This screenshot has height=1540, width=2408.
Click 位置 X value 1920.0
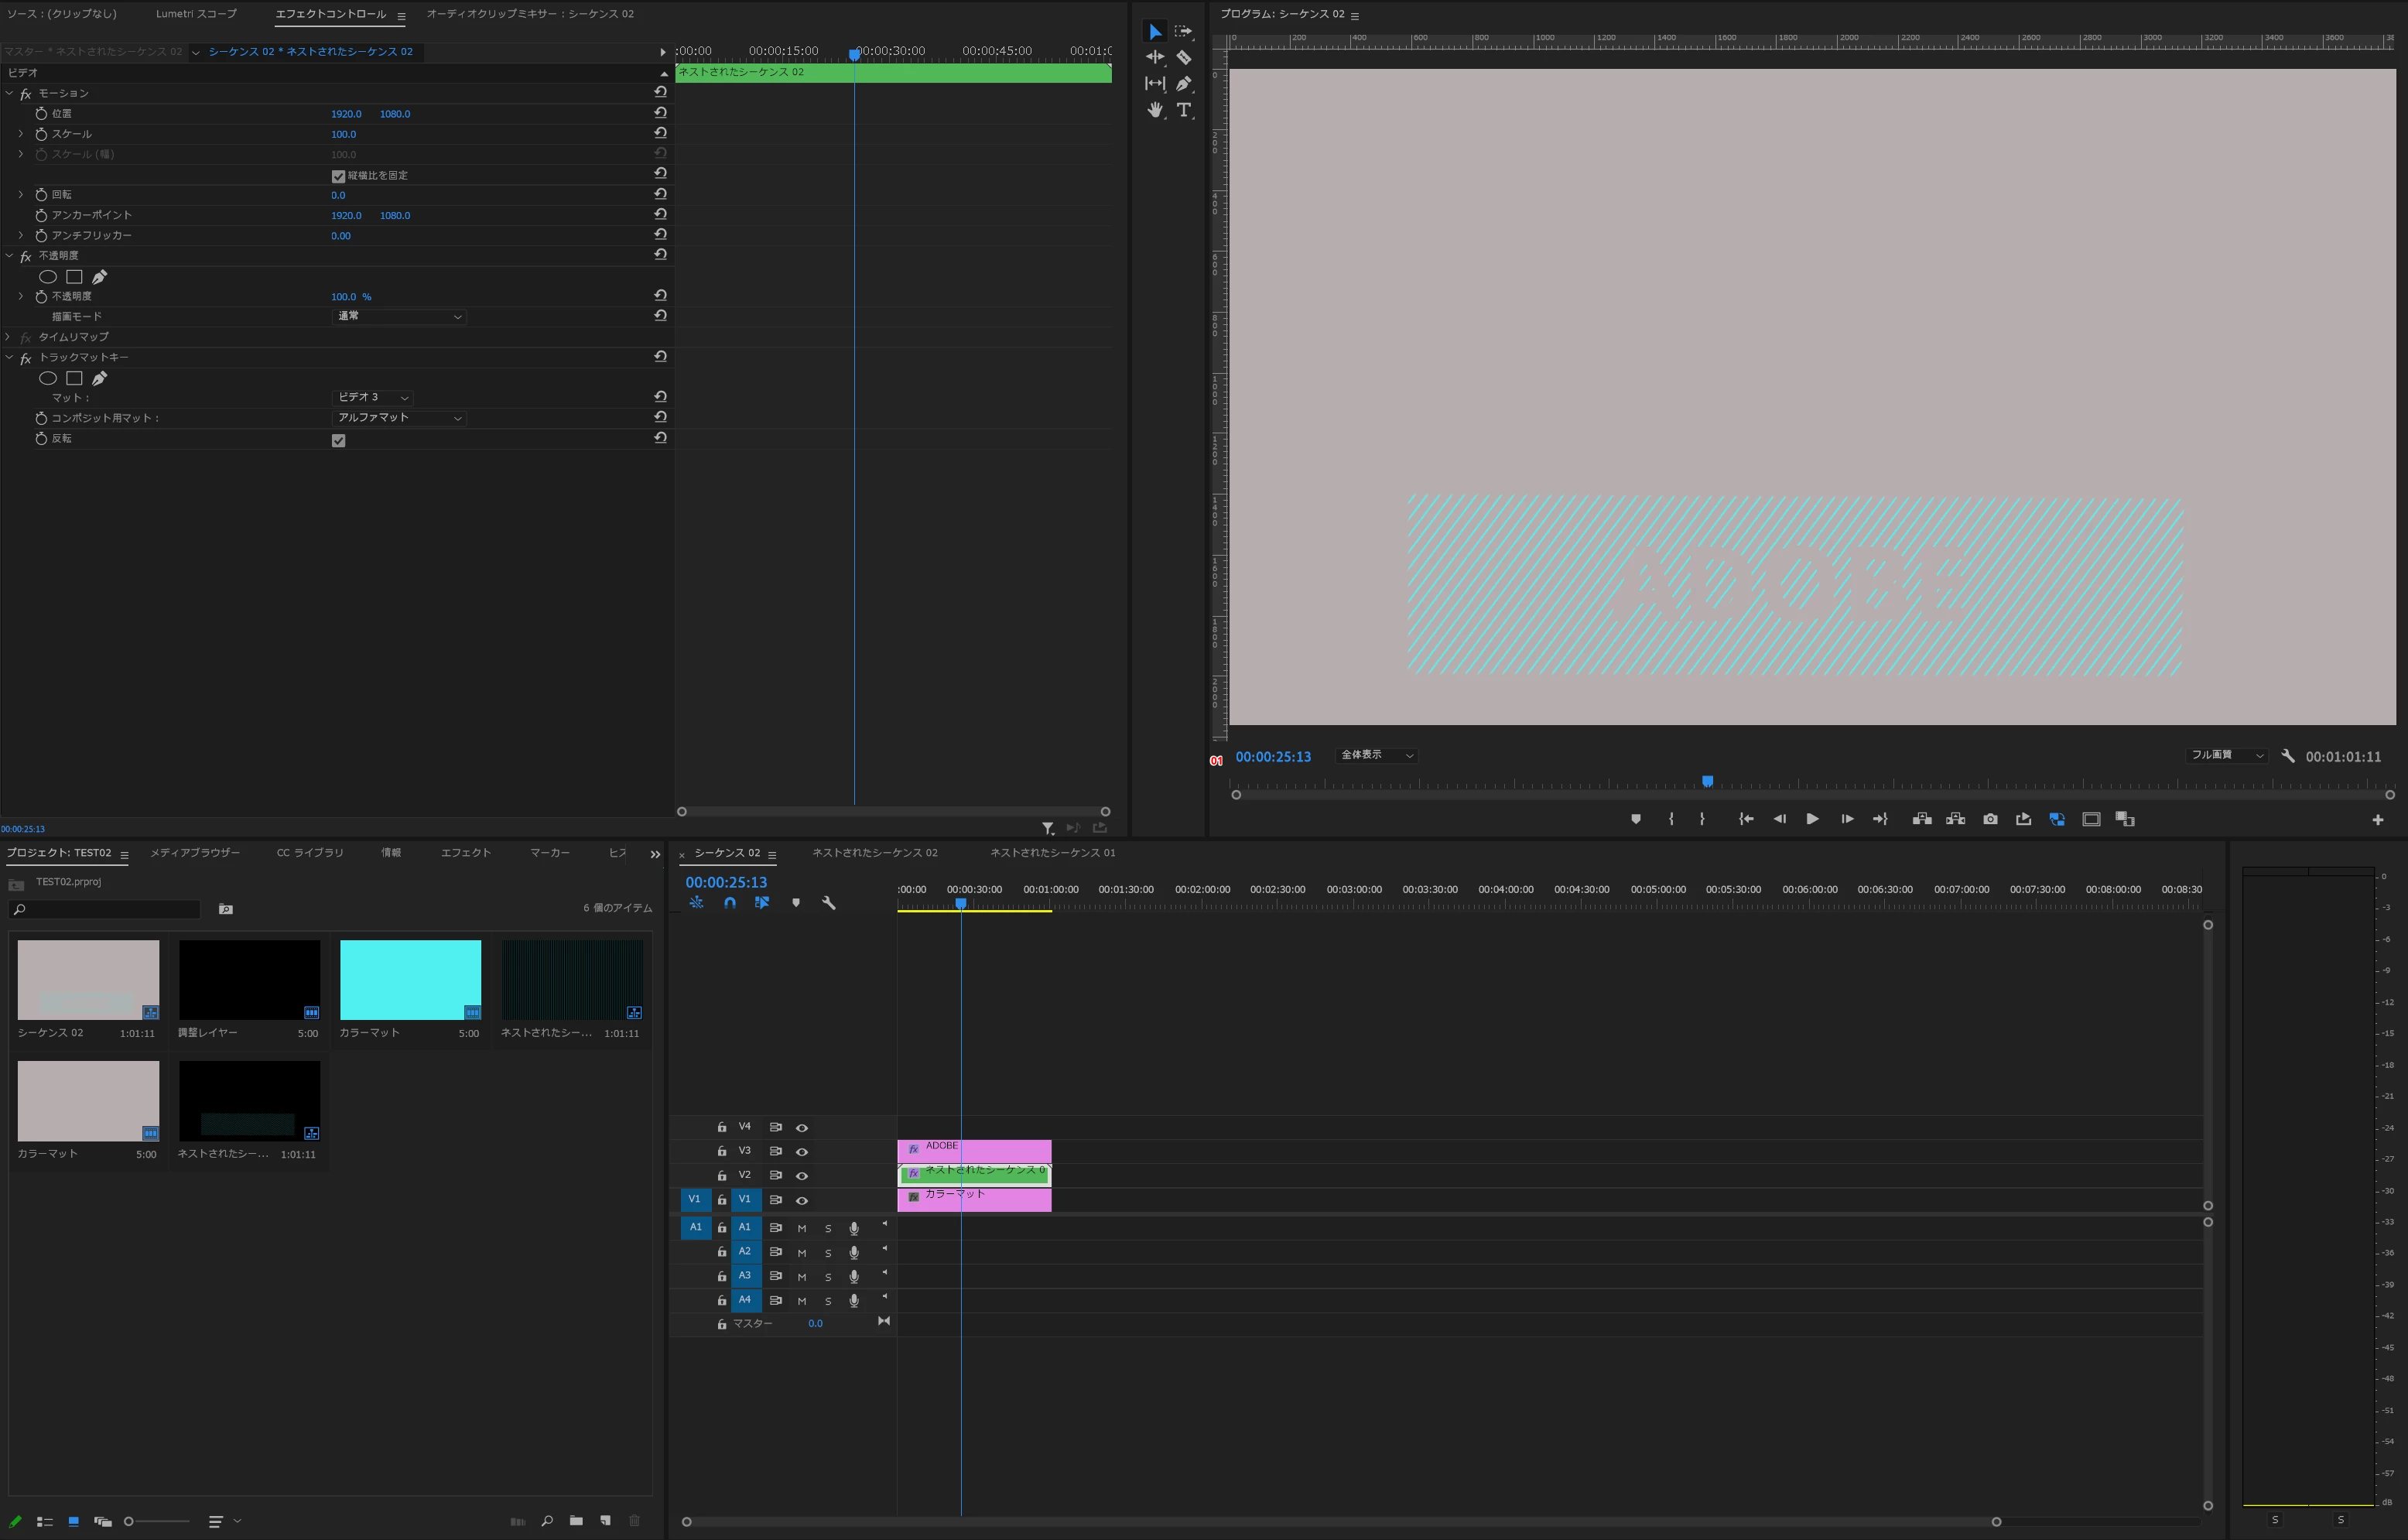346,114
